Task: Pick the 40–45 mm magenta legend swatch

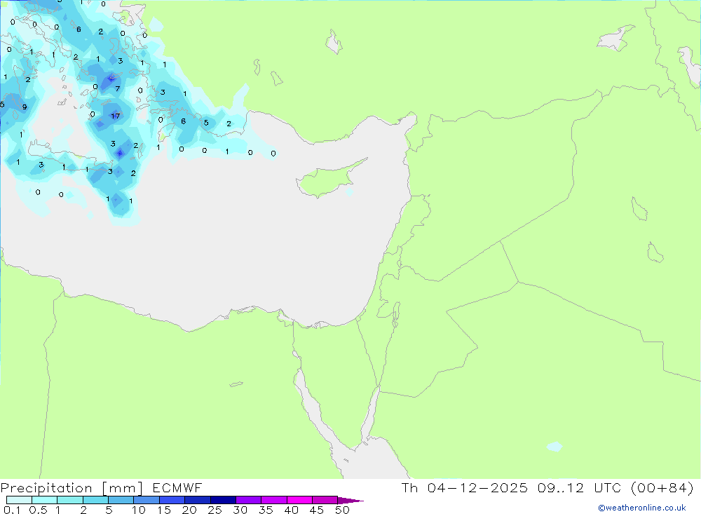Action: [x=299, y=500]
